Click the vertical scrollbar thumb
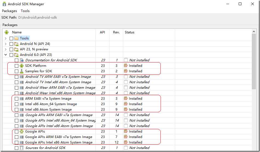 coord(254,61)
